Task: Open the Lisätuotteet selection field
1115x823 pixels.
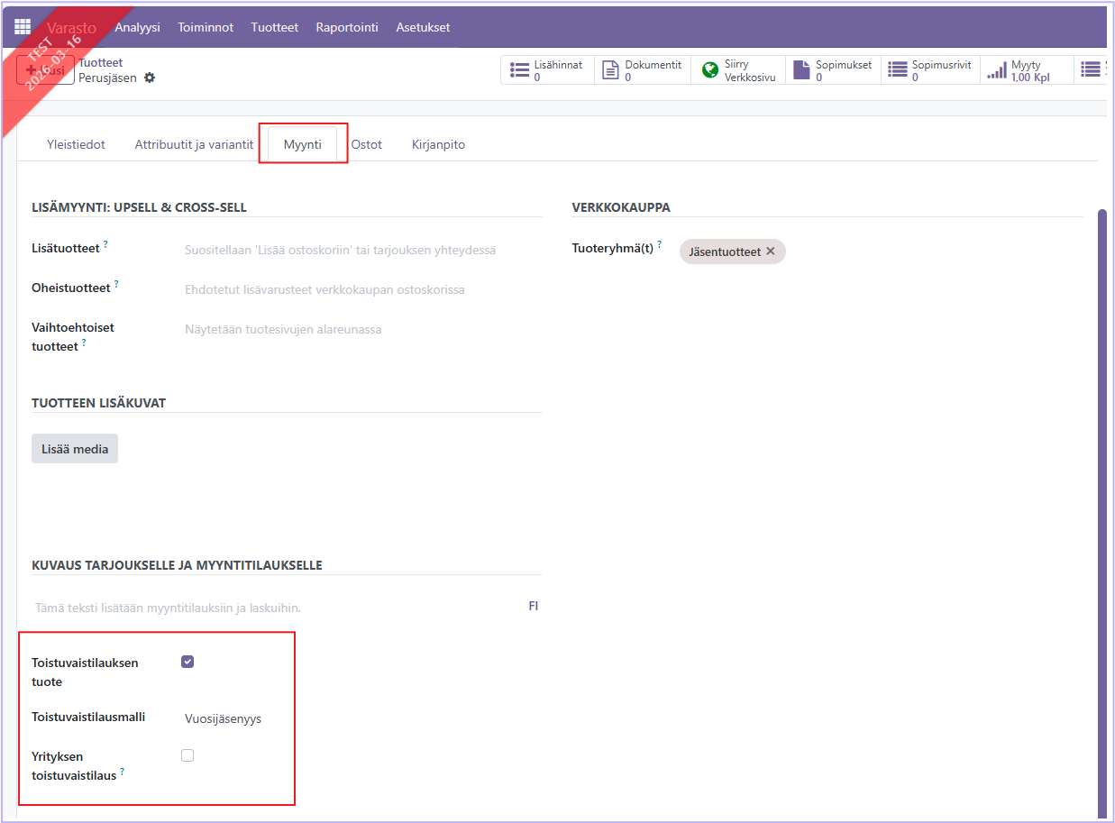Action: (361, 250)
